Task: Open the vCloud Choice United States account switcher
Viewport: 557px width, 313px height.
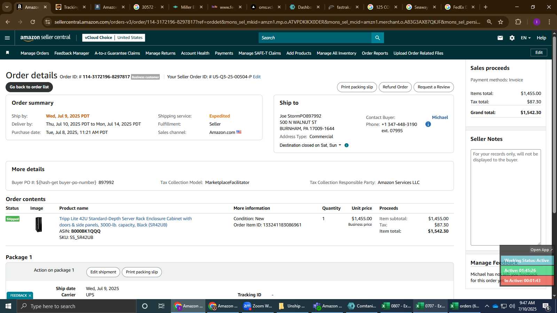Action: [x=113, y=38]
